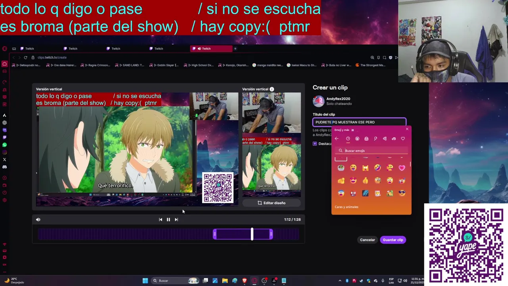
Task: Click Guardar clip button
Action: click(x=393, y=240)
